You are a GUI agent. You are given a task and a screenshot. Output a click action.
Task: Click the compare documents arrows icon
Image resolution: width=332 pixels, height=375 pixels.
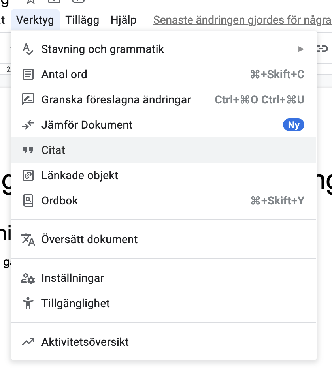click(28, 125)
